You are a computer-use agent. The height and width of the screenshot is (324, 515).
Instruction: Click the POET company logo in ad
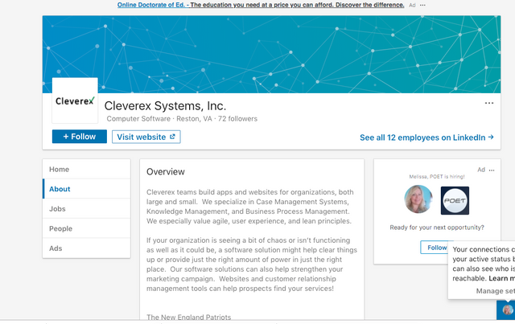[x=455, y=200]
